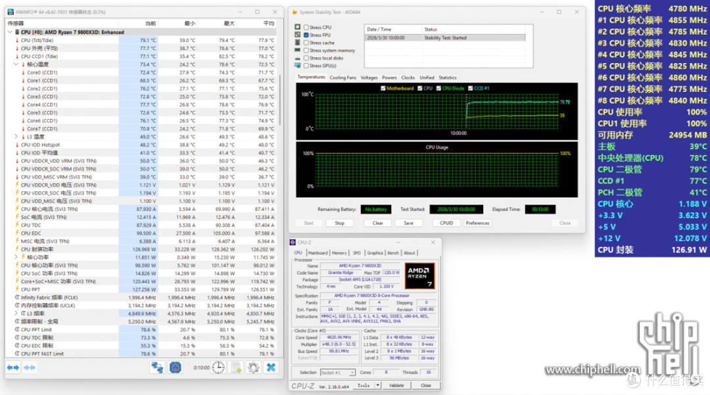Click thermometer icon of CPU (Tctl/Tdie) row

pyautogui.click(x=17, y=40)
